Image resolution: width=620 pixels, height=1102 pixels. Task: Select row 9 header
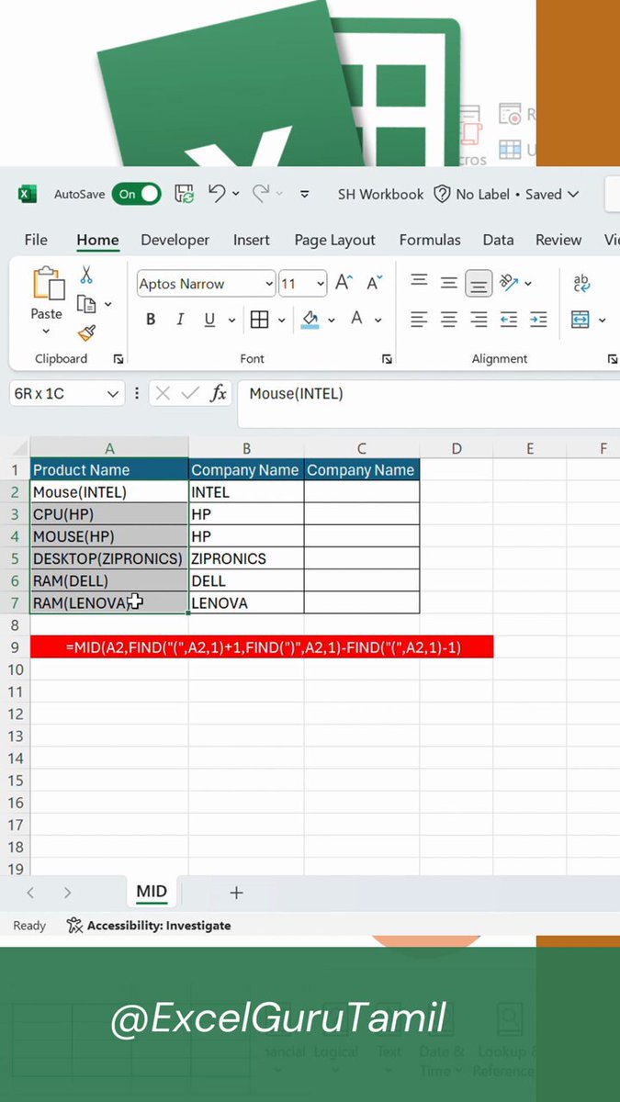click(15, 647)
